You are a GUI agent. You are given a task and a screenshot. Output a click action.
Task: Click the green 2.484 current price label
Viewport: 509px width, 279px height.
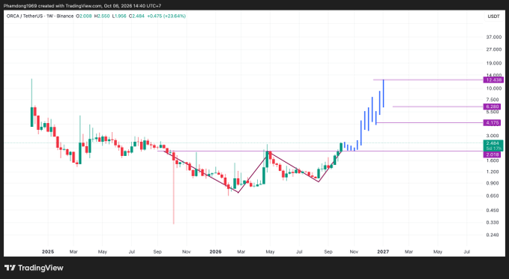click(x=493, y=143)
